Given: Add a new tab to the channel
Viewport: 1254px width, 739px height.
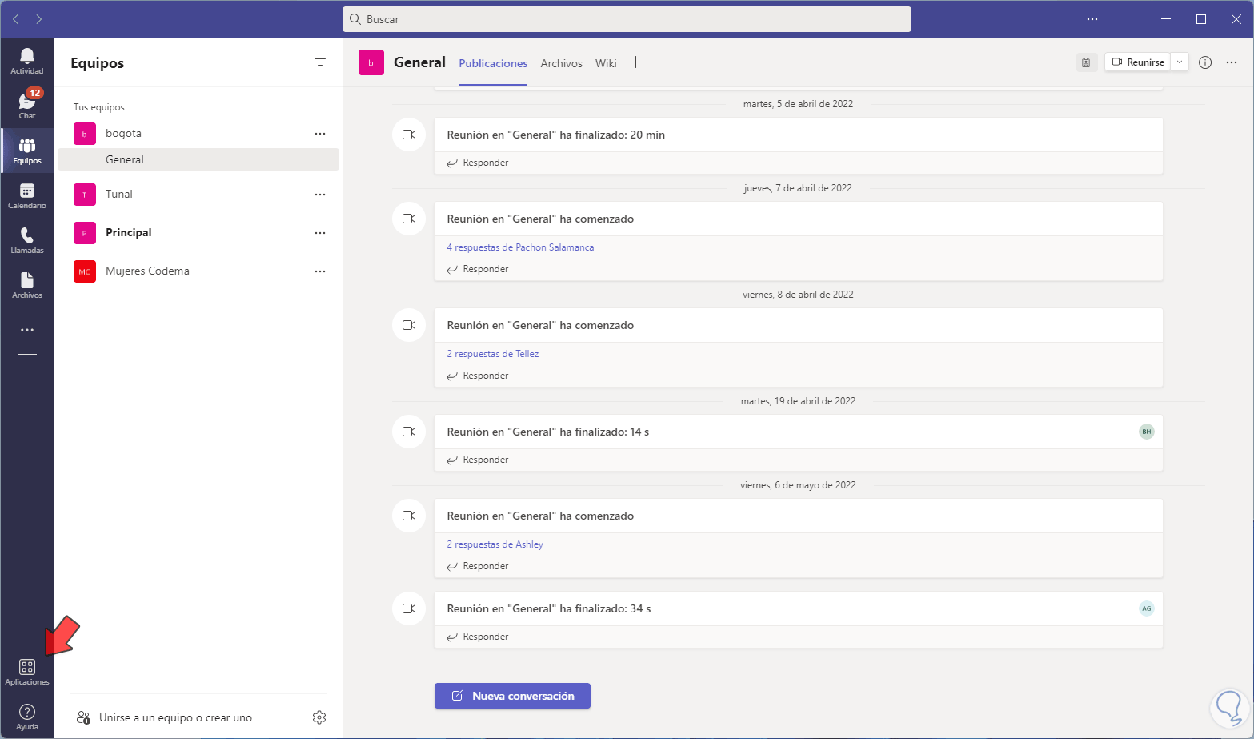Looking at the screenshot, I should tap(635, 62).
